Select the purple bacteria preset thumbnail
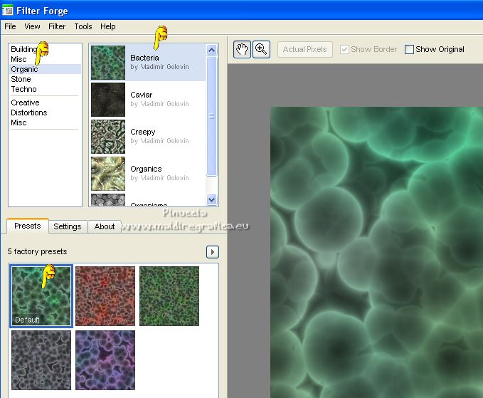483x398 pixels. (105, 360)
